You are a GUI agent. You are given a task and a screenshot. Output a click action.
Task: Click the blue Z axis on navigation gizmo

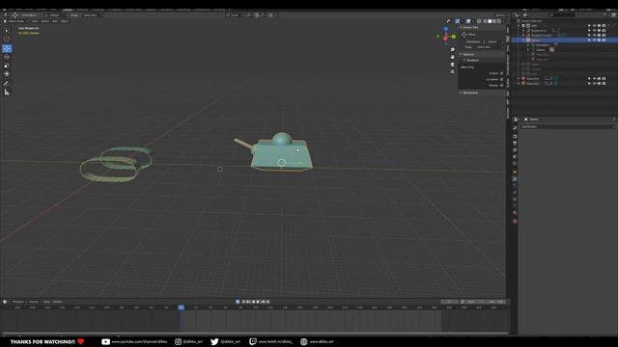click(446, 29)
